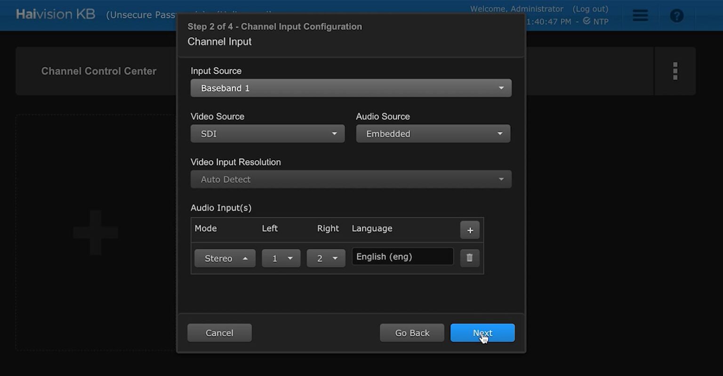723x376 pixels.
Task: Click the Haivision KB logo
Action: 55,14
